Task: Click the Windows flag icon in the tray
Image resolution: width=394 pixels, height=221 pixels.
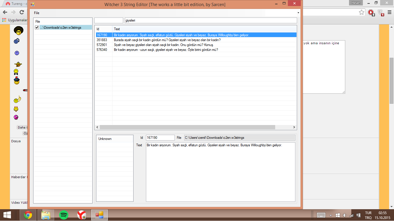Action: [x=338, y=215]
